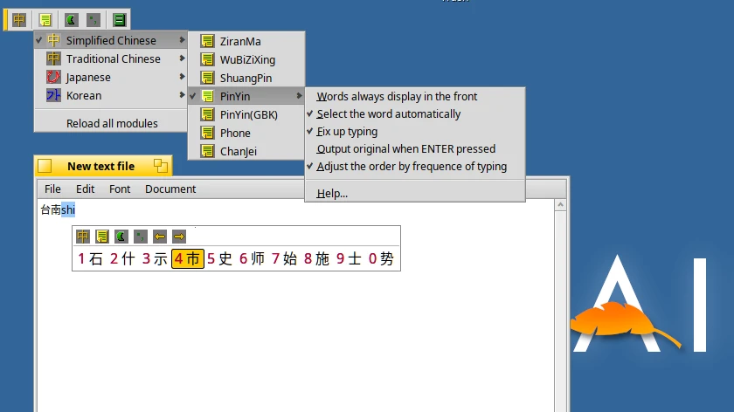
Task: Choose candidate 4 市 in candidate list
Action: (x=187, y=258)
